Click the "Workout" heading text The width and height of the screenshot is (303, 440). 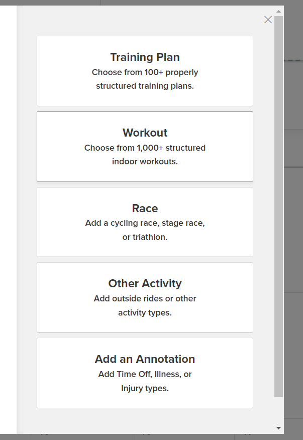[x=145, y=133]
